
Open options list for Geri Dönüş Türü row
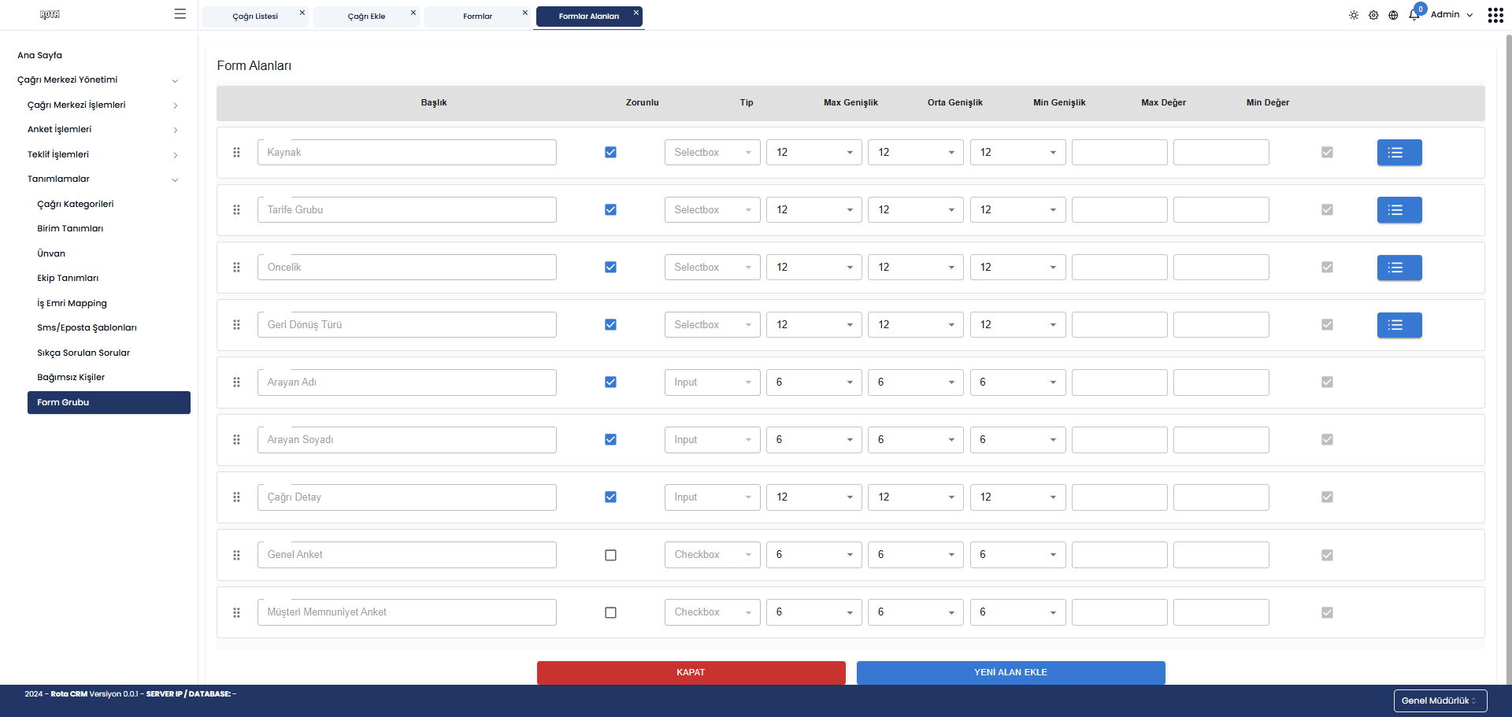point(1399,325)
